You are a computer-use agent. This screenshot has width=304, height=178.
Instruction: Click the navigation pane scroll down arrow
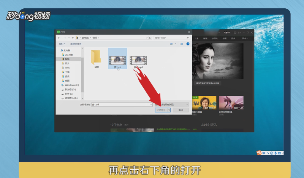click(82, 98)
